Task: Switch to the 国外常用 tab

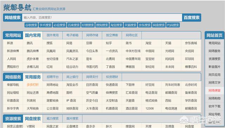Action: tap(52, 35)
